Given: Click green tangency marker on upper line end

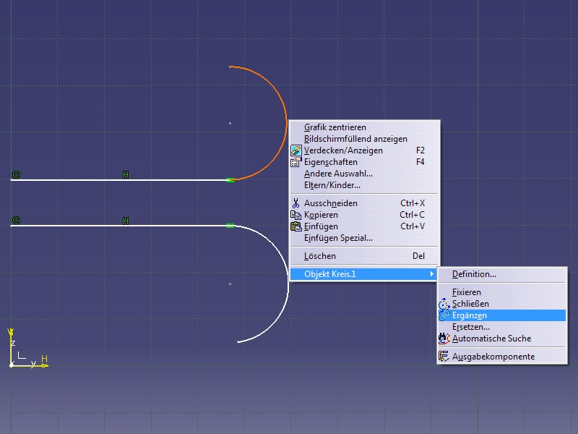Looking at the screenshot, I should (230, 180).
